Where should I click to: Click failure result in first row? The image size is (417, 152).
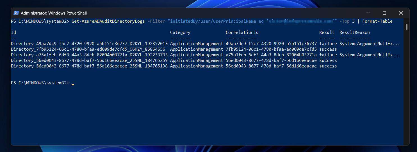328,44
